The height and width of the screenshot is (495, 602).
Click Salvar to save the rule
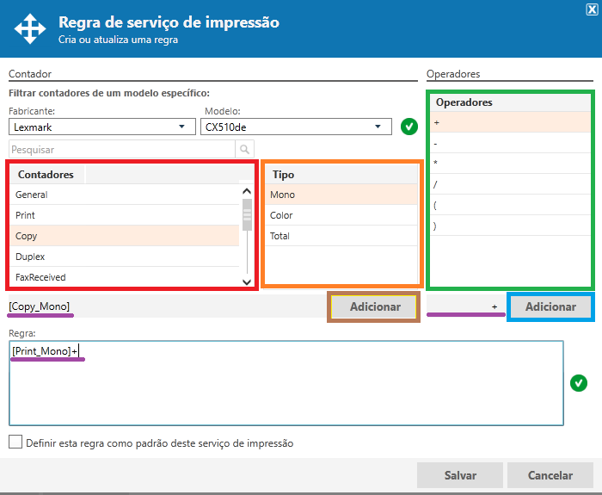tap(460, 475)
